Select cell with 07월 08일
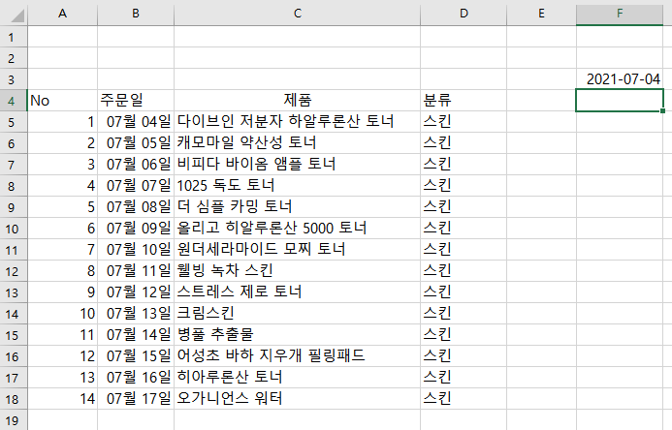 click(136, 207)
